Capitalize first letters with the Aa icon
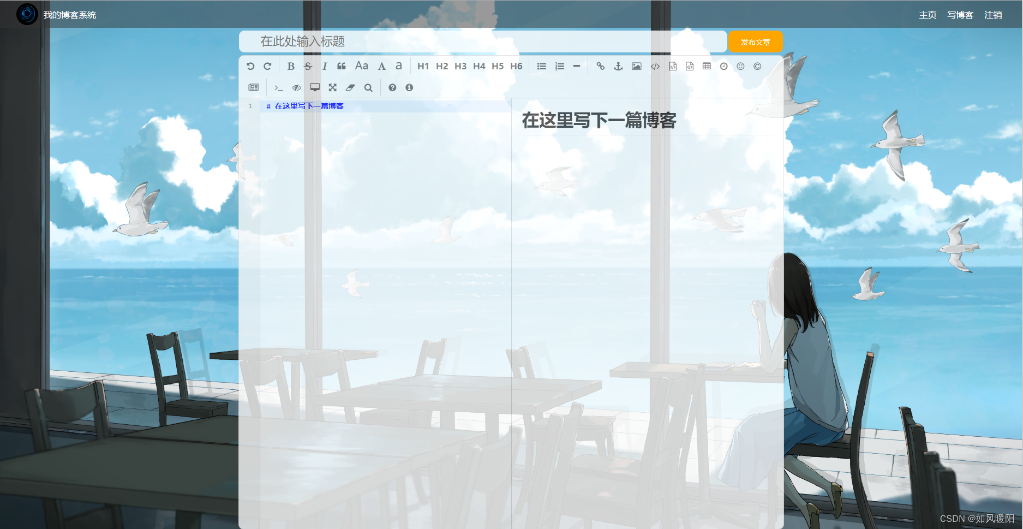The width and height of the screenshot is (1023, 529). 362,66
